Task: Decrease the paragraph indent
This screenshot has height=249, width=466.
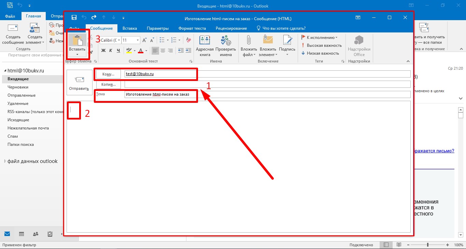Action: coord(181,51)
